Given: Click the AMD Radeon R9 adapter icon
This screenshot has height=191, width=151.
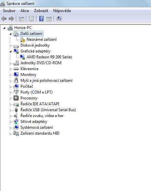Looking at the screenshot, I should [23, 57].
